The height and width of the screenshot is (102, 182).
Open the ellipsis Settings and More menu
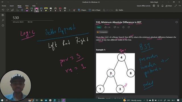180,6
